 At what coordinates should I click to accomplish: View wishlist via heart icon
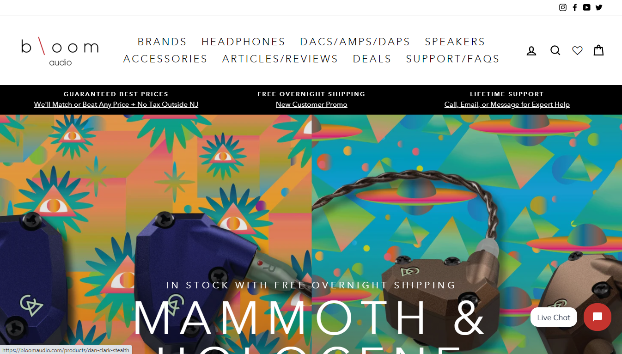click(577, 50)
